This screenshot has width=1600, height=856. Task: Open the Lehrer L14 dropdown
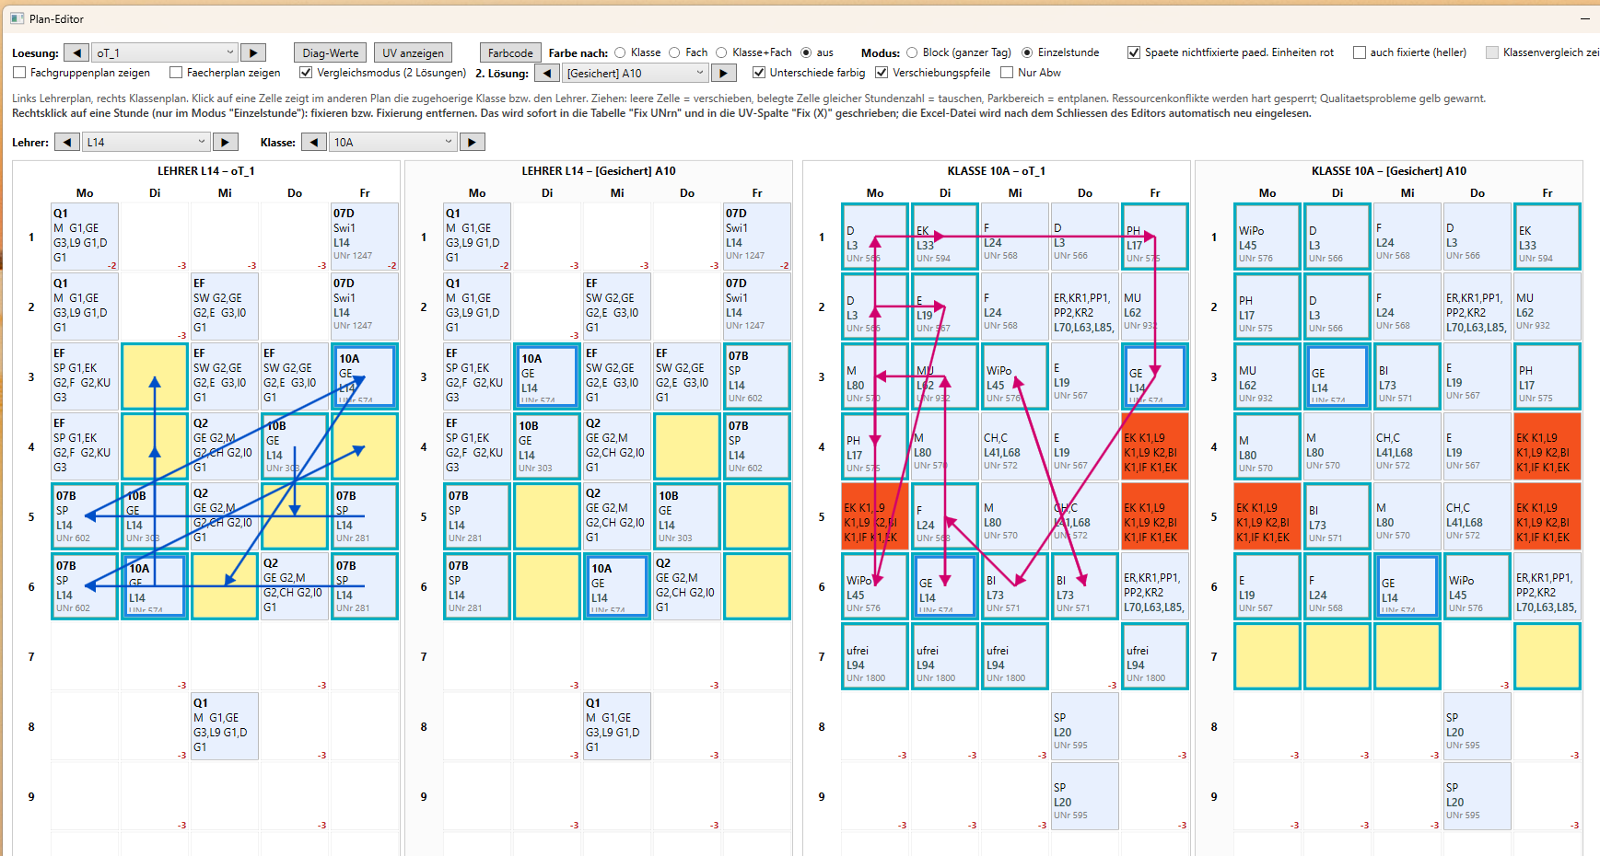click(146, 142)
